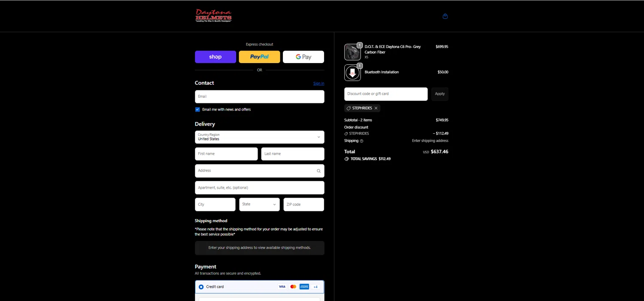
Task: Click the D.O.T. & ECE Daytona C6 Pro product name
Action: 392,49
